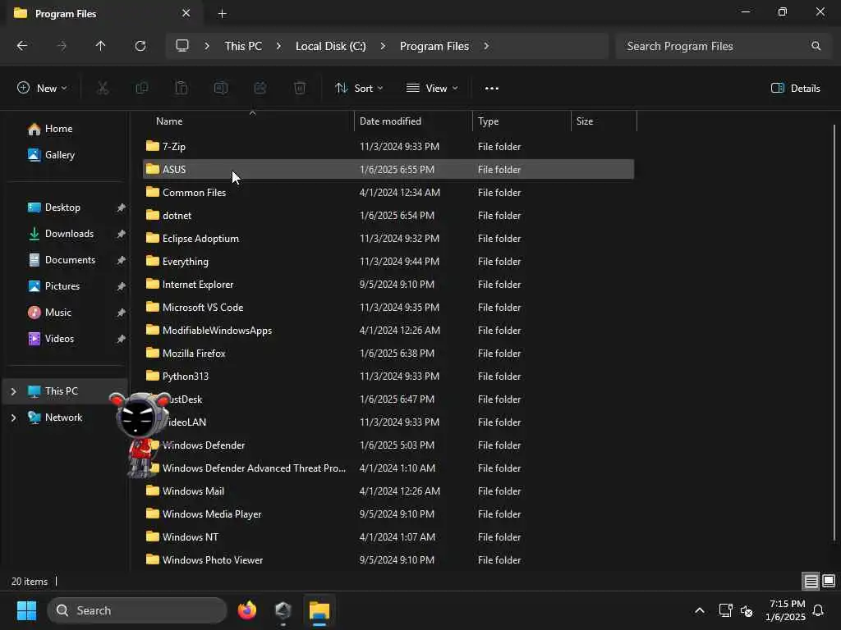Click the PC monitor icon in address bar
The width and height of the screenshot is (841, 630).
[182, 46]
